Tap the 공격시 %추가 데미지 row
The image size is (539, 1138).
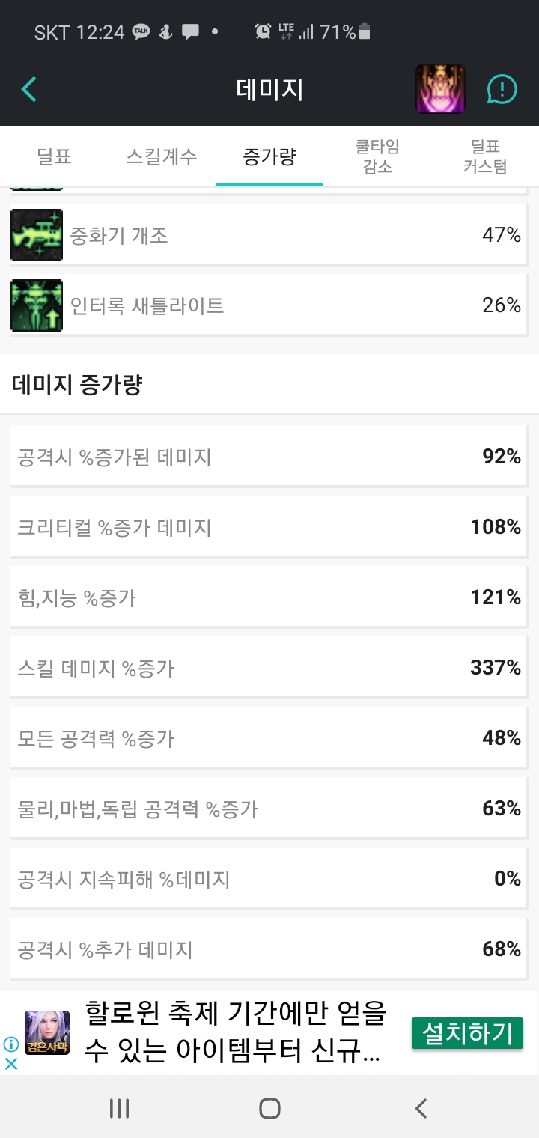[x=269, y=949]
